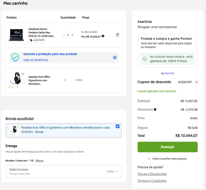Click the info icon beside notebook price
Image resolution: width=206 pixels, height=190 pixels.
pos(103,36)
